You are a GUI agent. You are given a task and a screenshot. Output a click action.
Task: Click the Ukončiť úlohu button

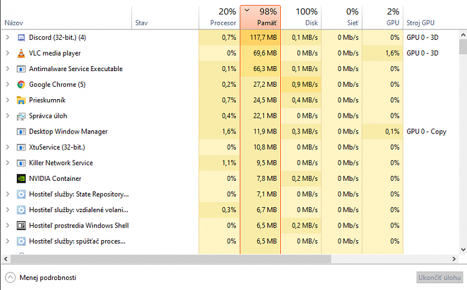[x=440, y=278]
